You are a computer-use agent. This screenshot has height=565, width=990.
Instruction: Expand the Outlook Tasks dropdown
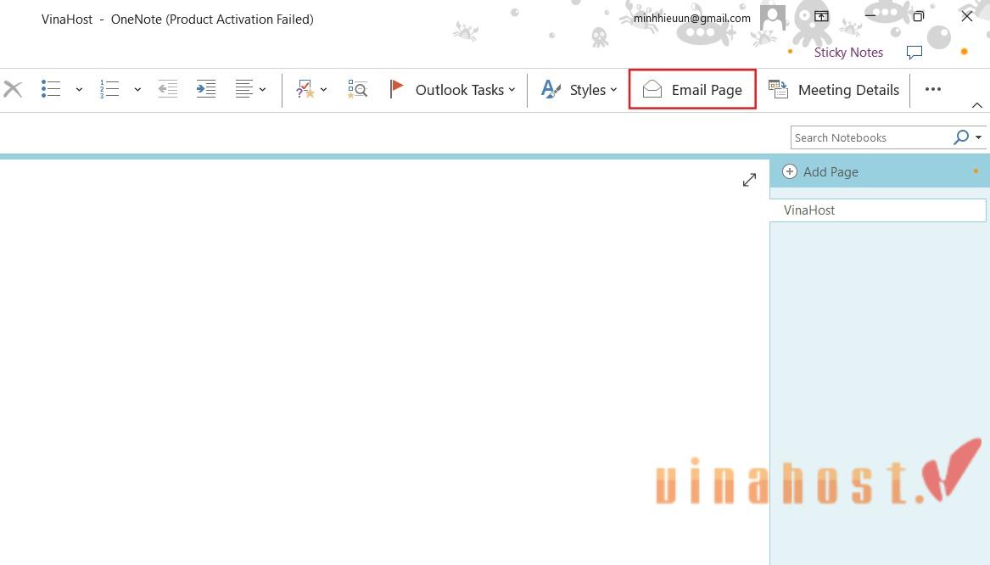pos(512,90)
